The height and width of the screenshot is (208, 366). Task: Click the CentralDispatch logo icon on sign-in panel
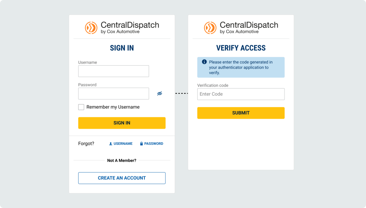coord(91,28)
